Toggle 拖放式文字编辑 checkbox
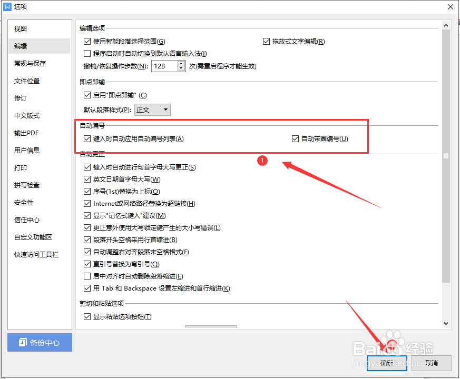 click(266, 42)
